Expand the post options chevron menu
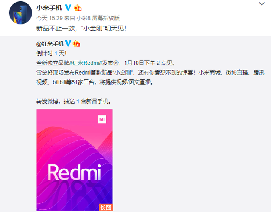 pyautogui.click(x=262, y=4)
